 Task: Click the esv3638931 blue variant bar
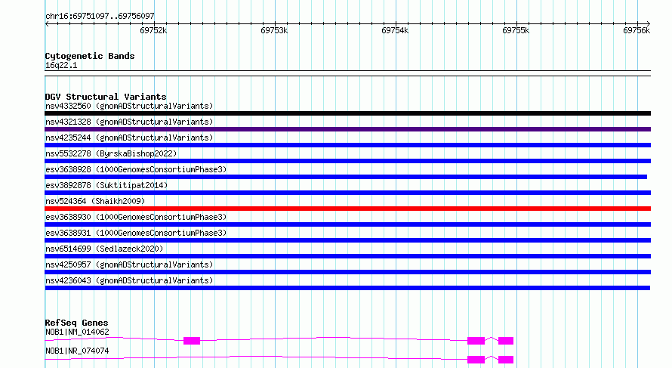(347, 240)
